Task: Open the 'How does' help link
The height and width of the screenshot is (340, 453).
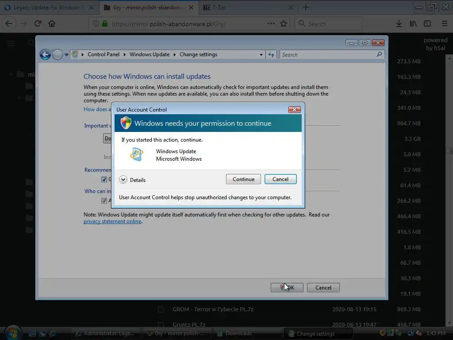Action: tap(97, 109)
